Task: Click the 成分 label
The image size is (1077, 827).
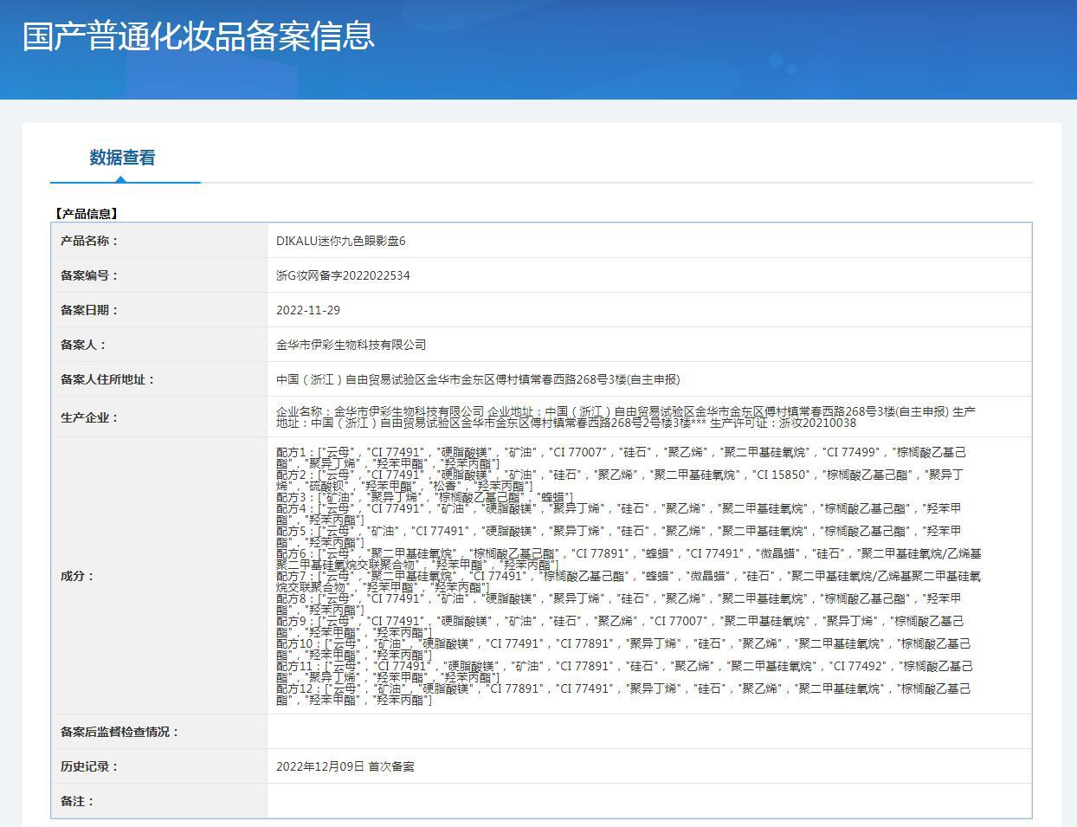Action: (x=77, y=576)
